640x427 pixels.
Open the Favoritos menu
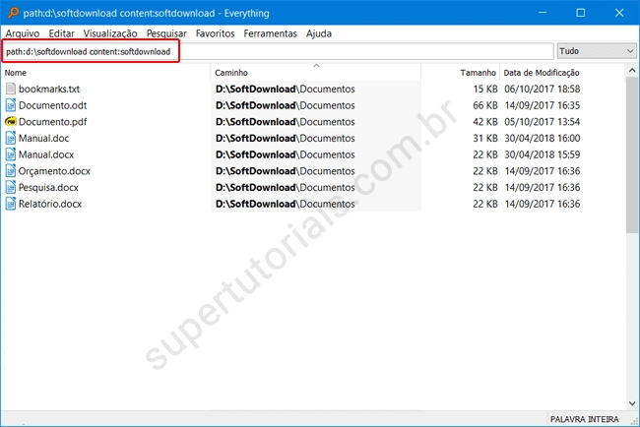coord(215,32)
